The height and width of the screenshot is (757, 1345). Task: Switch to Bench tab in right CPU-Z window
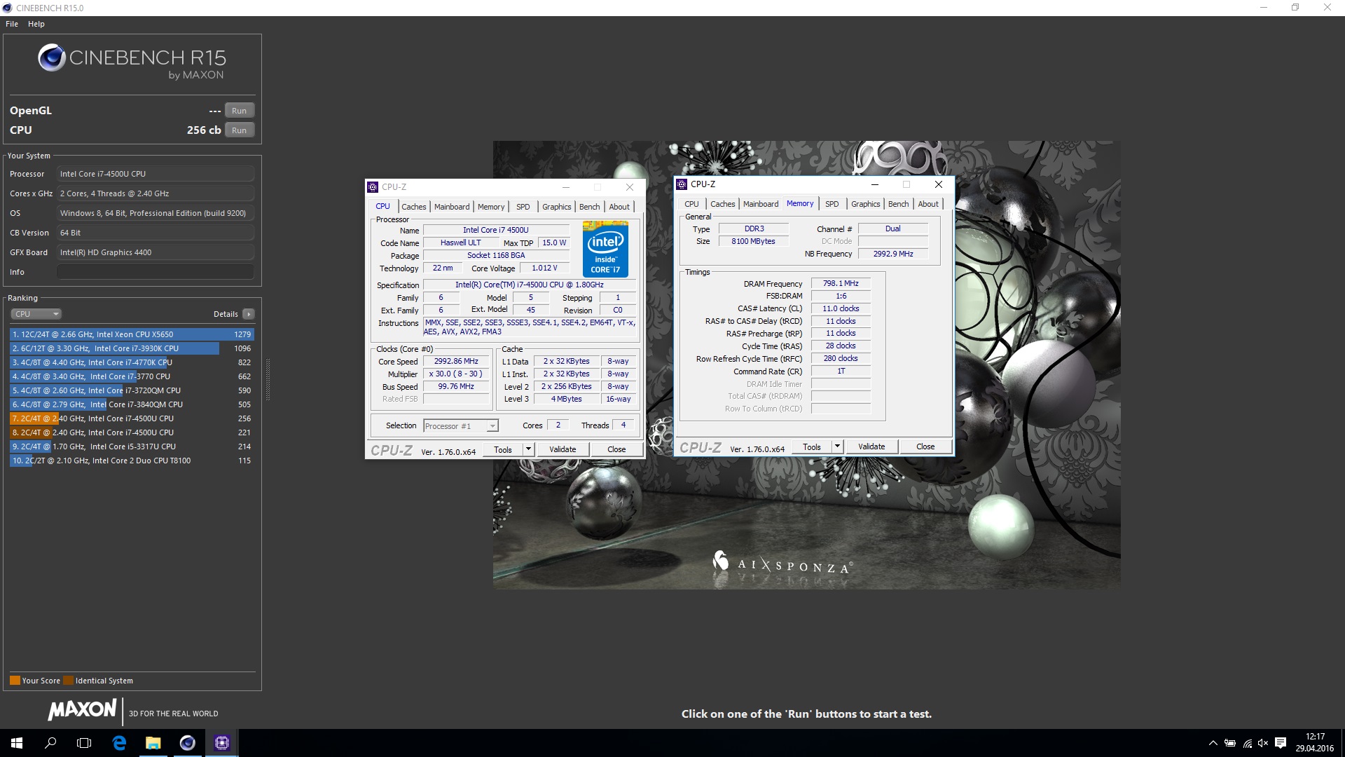tap(899, 204)
